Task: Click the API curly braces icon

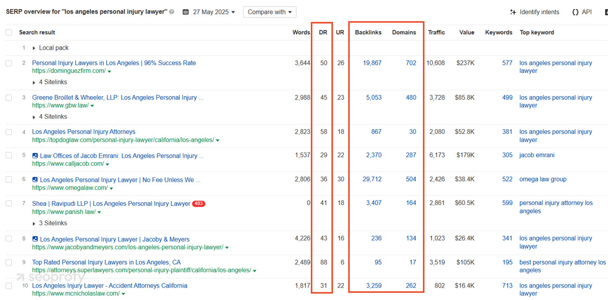Action: 576,12
